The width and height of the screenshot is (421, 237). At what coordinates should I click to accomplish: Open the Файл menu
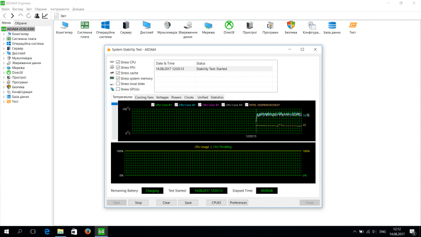pos(5,9)
